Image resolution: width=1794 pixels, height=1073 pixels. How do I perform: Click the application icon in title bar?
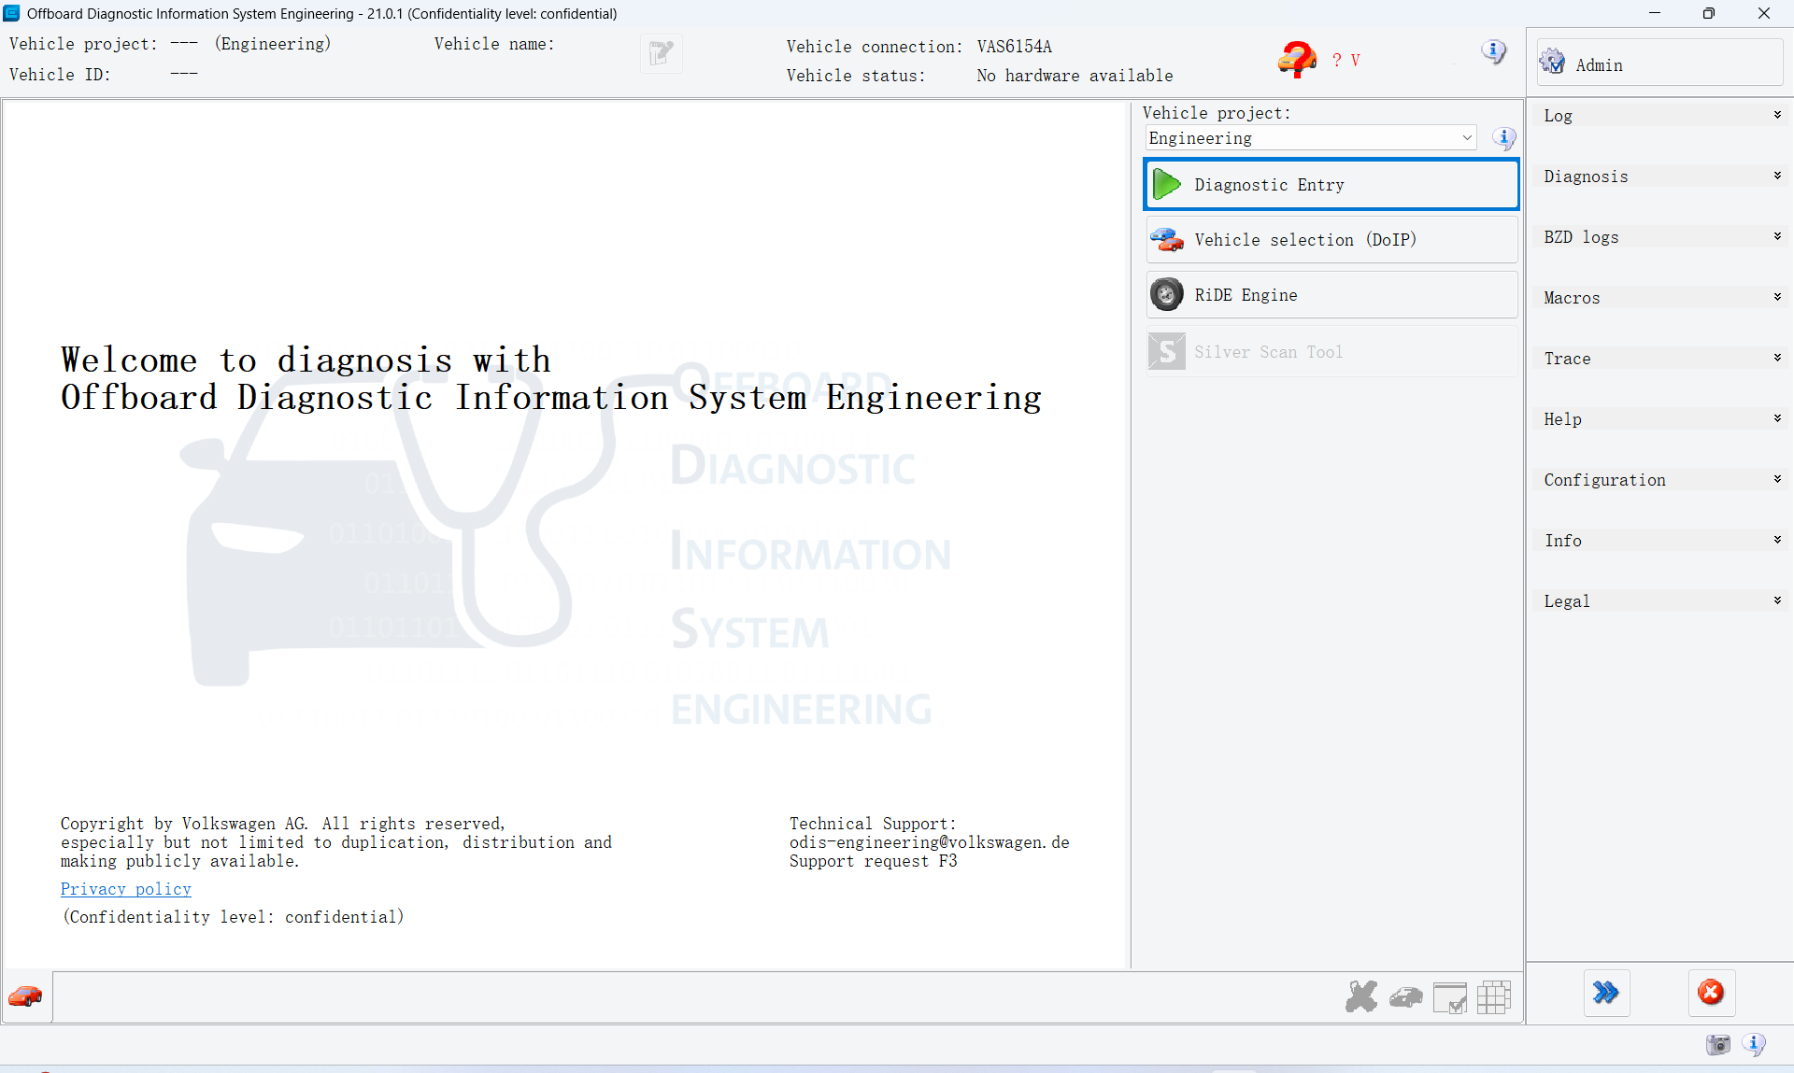click(x=12, y=13)
